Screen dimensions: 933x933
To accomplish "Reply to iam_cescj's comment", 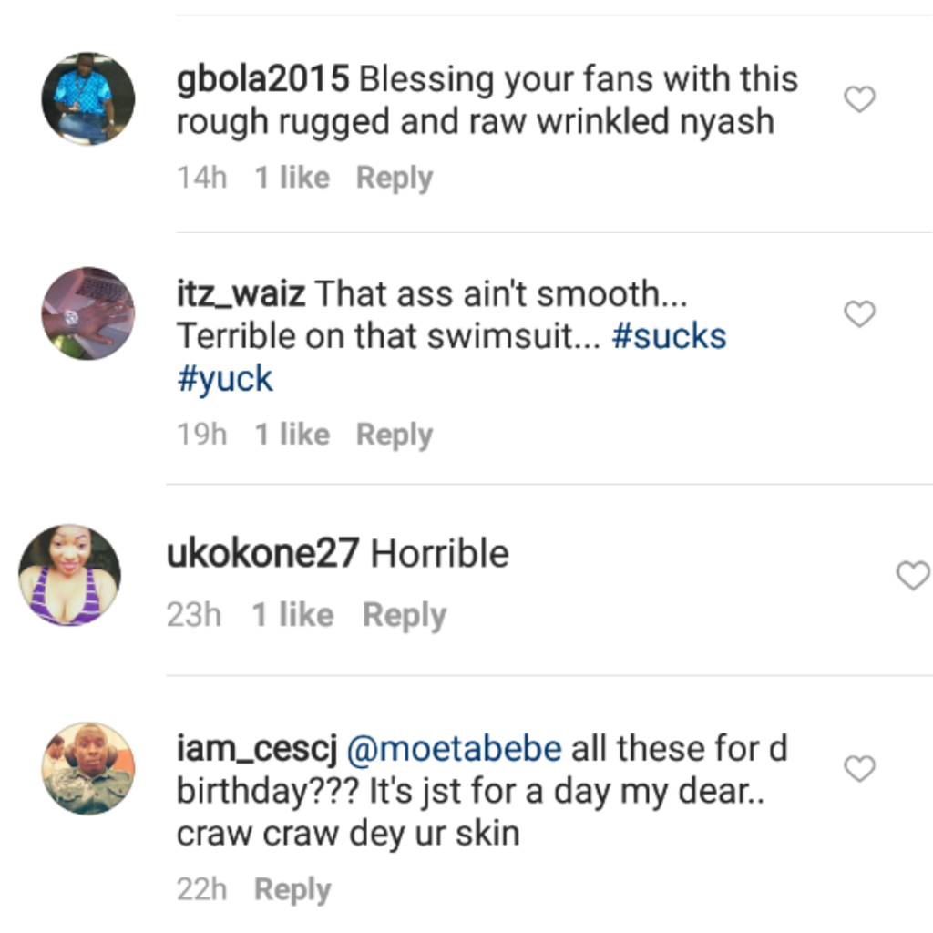I will coord(292,889).
